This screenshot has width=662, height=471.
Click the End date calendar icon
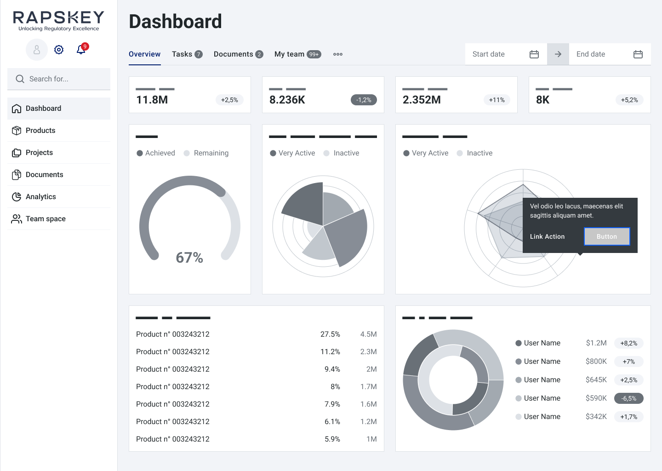[x=638, y=54]
